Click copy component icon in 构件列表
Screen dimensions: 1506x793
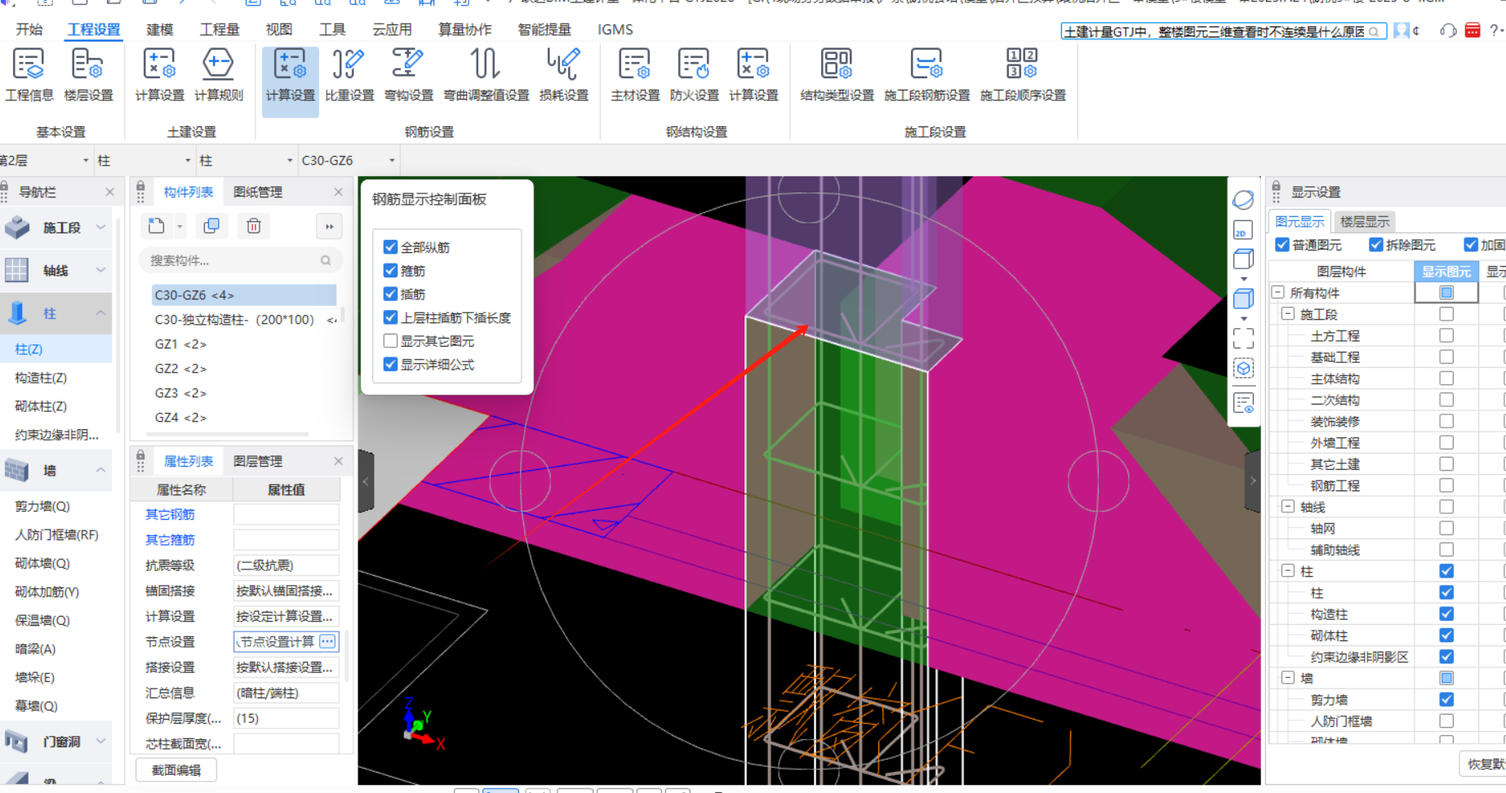pyautogui.click(x=211, y=226)
